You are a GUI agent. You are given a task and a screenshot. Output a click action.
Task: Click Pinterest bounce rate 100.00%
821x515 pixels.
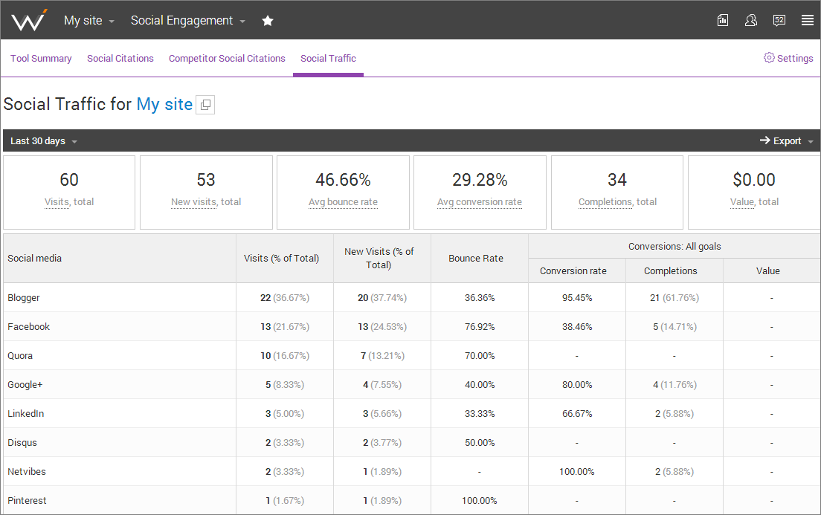click(480, 500)
